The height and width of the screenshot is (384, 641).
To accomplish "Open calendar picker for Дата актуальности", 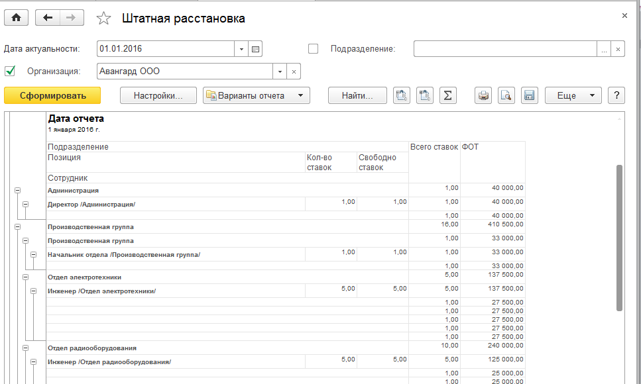I will (x=255, y=49).
